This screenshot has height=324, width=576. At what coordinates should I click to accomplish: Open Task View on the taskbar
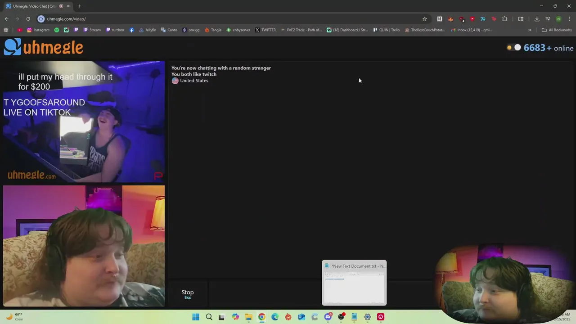(221, 317)
